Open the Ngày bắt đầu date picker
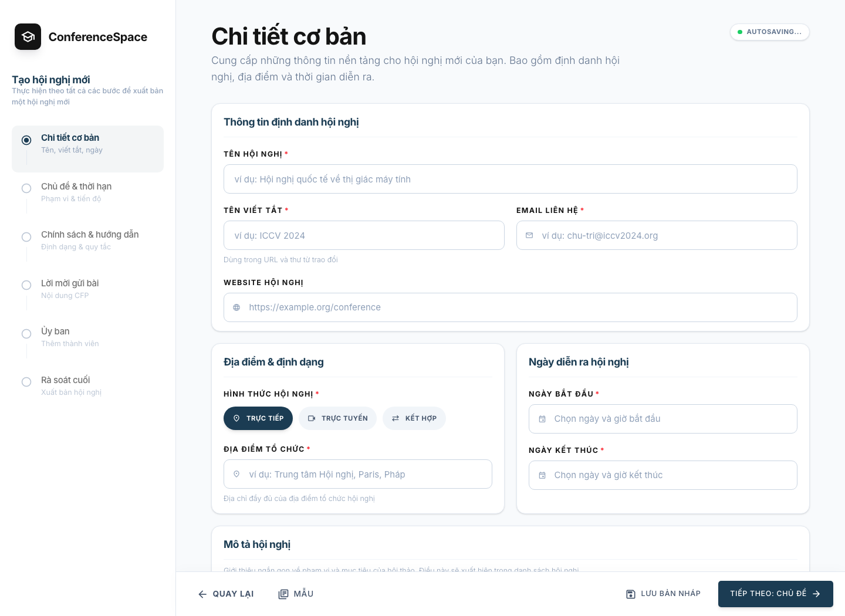The width and height of the screenshot is (845, 616). 663,419
